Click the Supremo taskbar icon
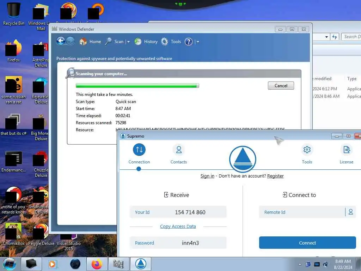Screen dimensions: 361x271 click(x=141, y=264)
